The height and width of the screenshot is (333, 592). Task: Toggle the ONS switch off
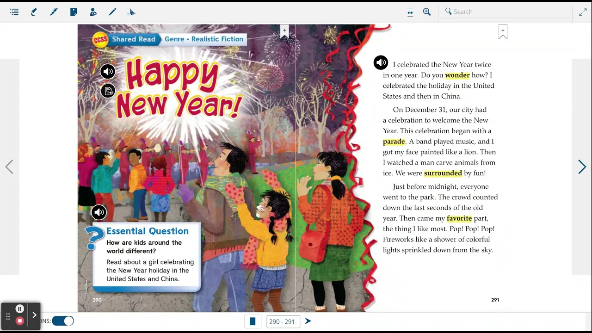point(62,321)
